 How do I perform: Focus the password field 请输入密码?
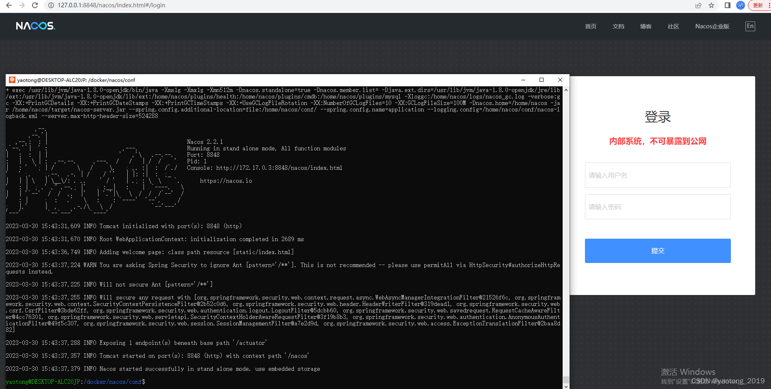(x=657, y=206)
